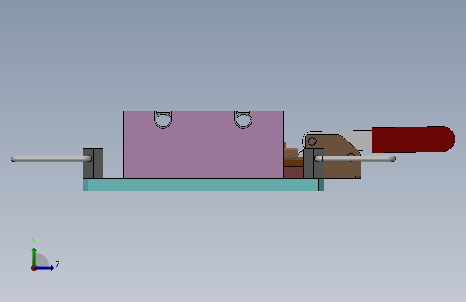
Task: Click the Y axis label
Action: [34, 242]
